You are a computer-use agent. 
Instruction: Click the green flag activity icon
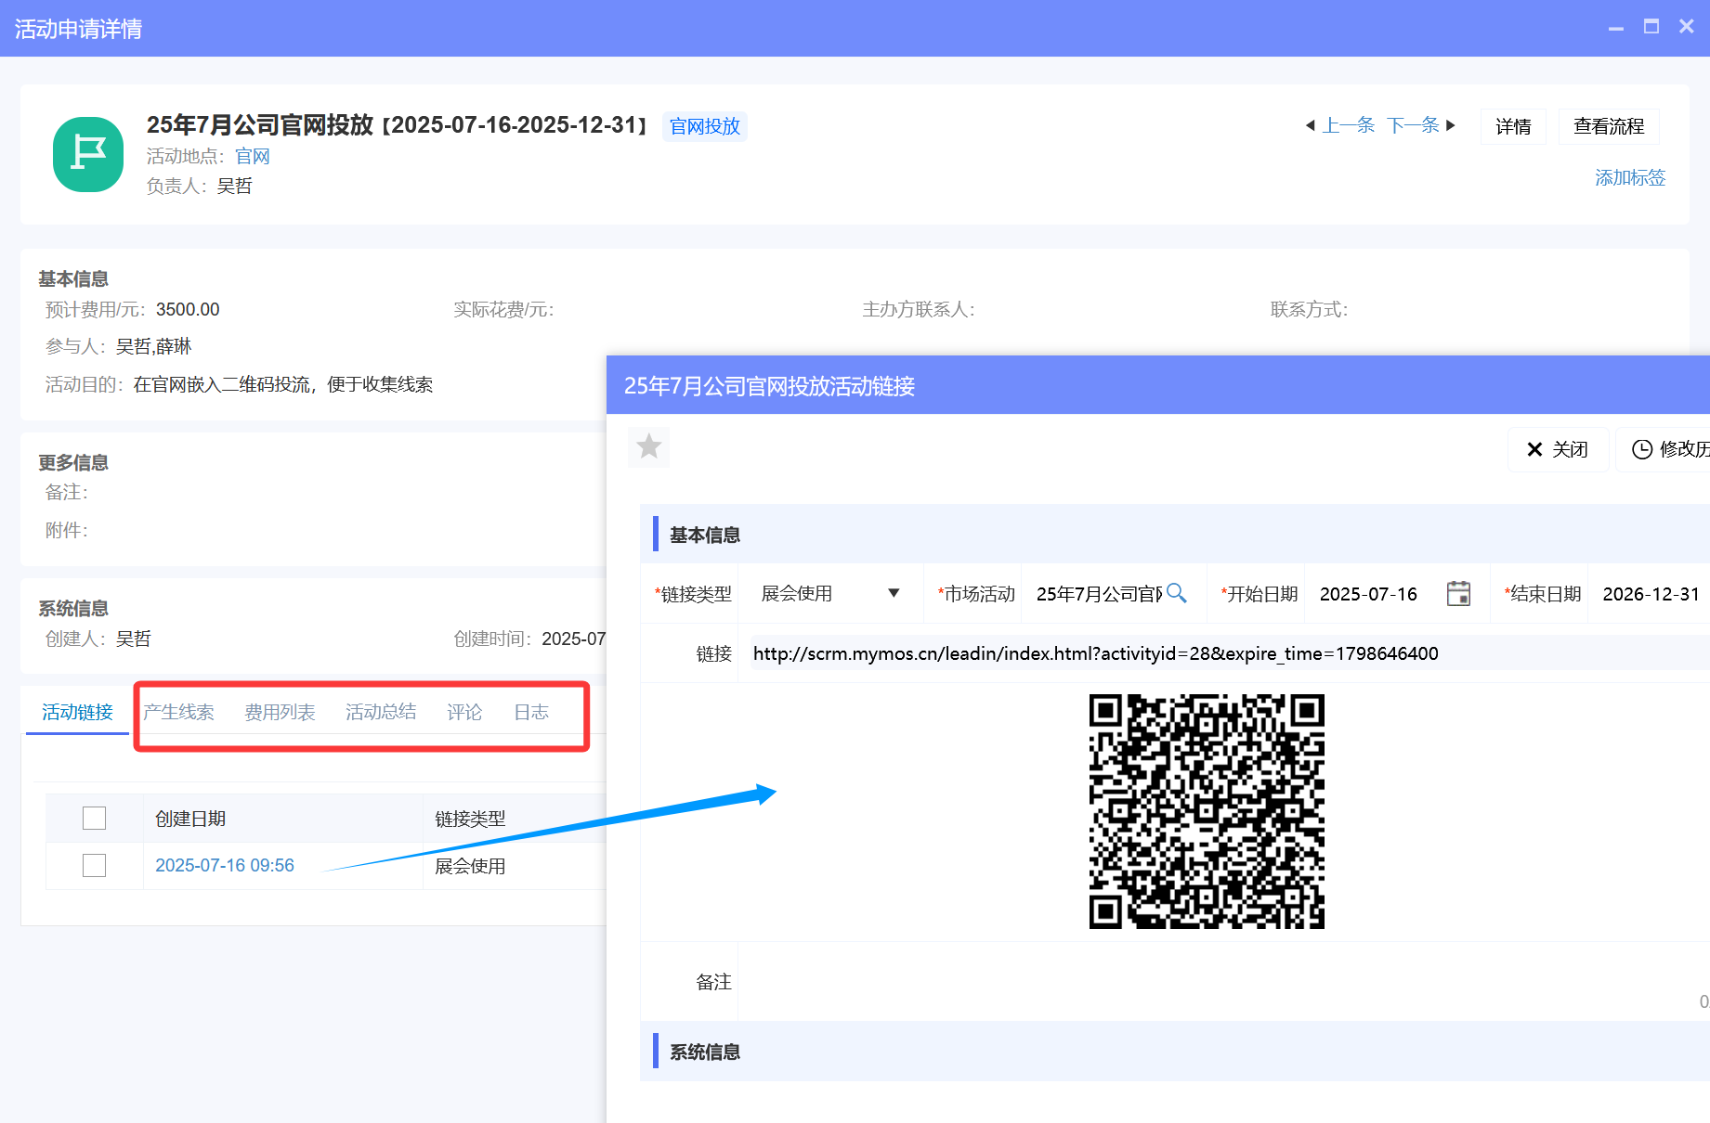(88, 154)
